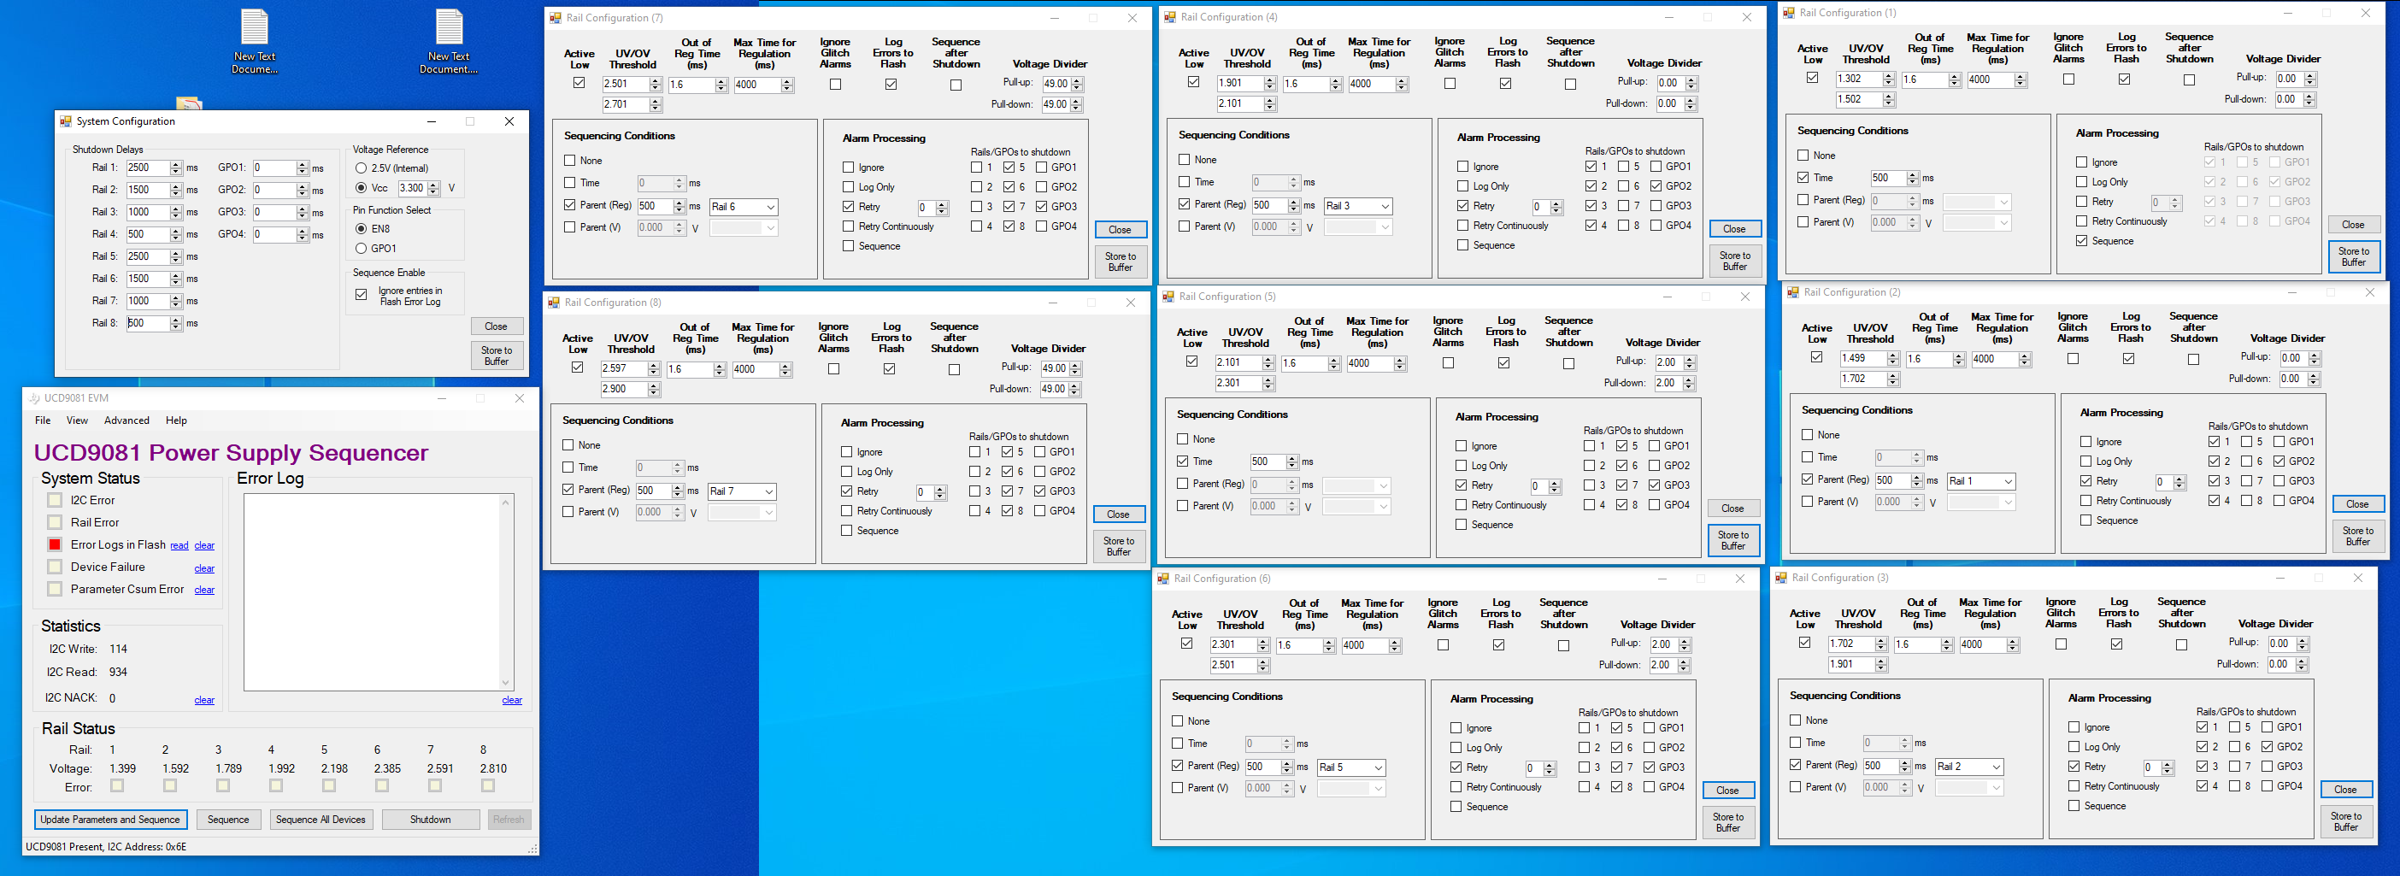
Task: Click Close in Rail Configuration (2) window
Action: pos(2357,504)
